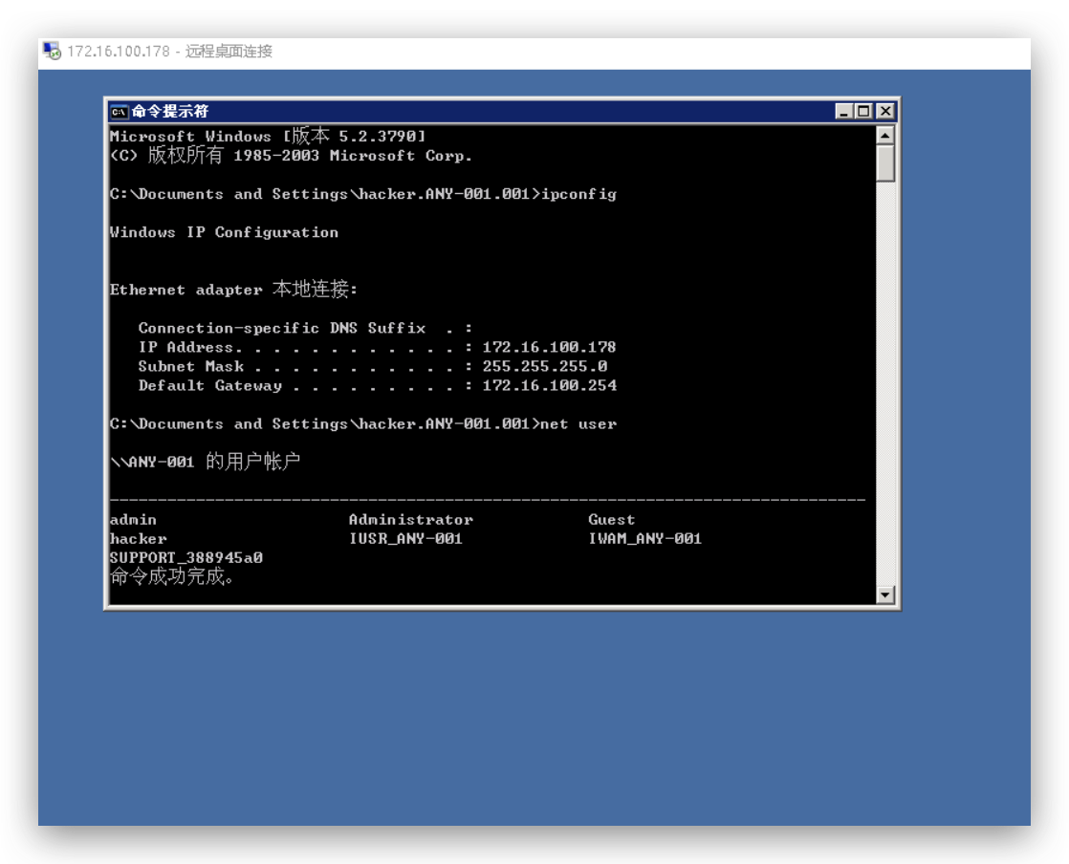Click the '\\ANY-001' user accounts heading
The width and height of the screenshot is (1069, 864).
click(x=206, y=462)
